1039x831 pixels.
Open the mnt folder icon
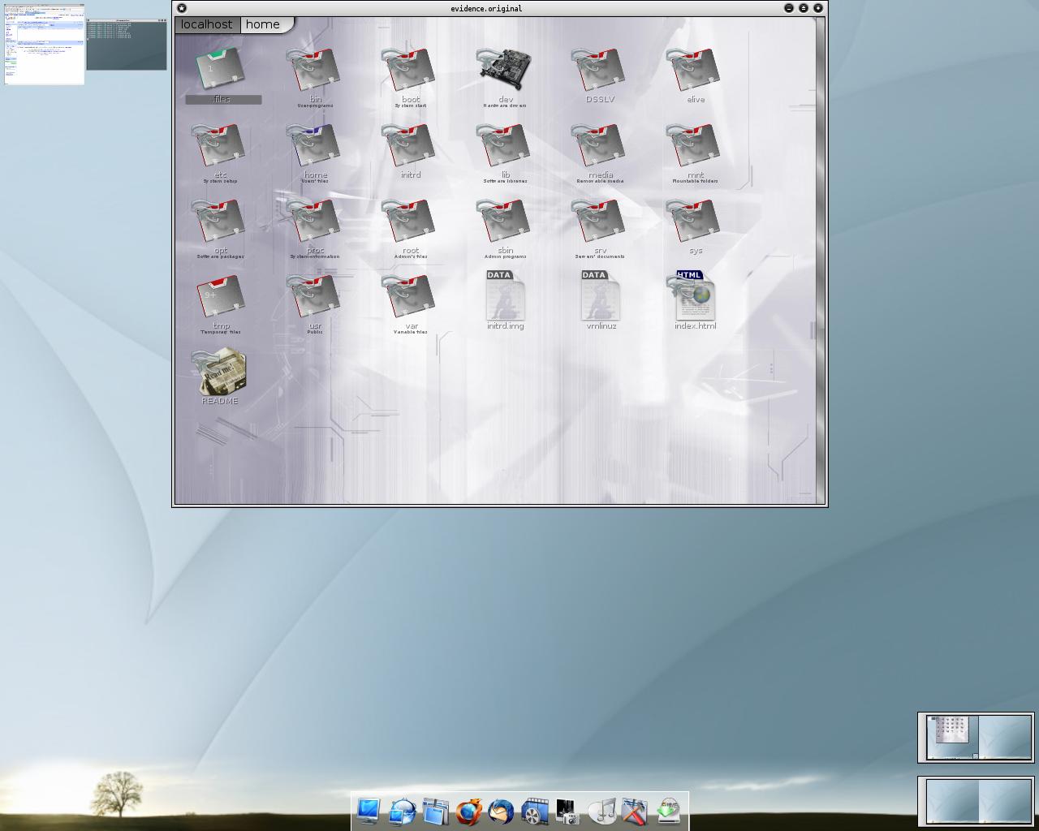click(693, 146)
